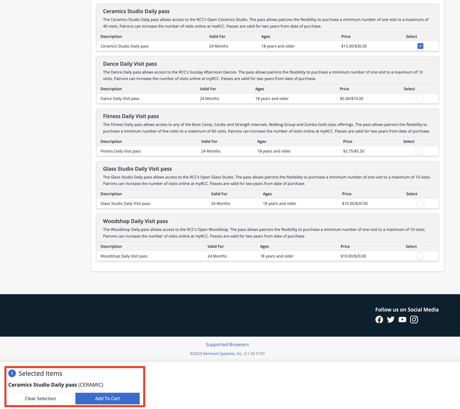Click the Dance Daily Visit pass row description
This screenshot has height=409, width=460.
tap(120, 99)
